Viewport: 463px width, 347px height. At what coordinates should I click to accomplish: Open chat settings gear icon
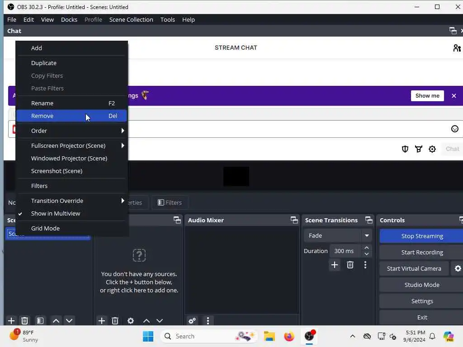click(x=432, y=149)
